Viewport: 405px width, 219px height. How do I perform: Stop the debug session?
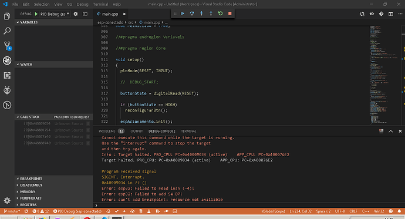tap(230, 14)
